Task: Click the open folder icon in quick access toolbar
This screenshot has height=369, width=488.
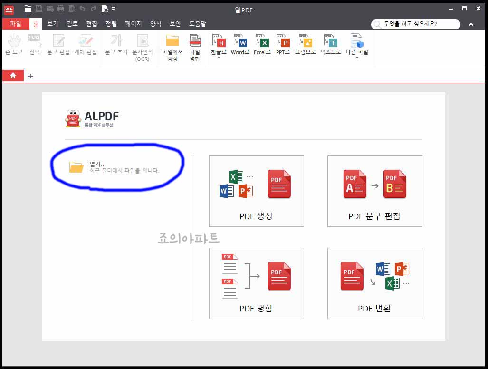Action: (x=28, y=9)
